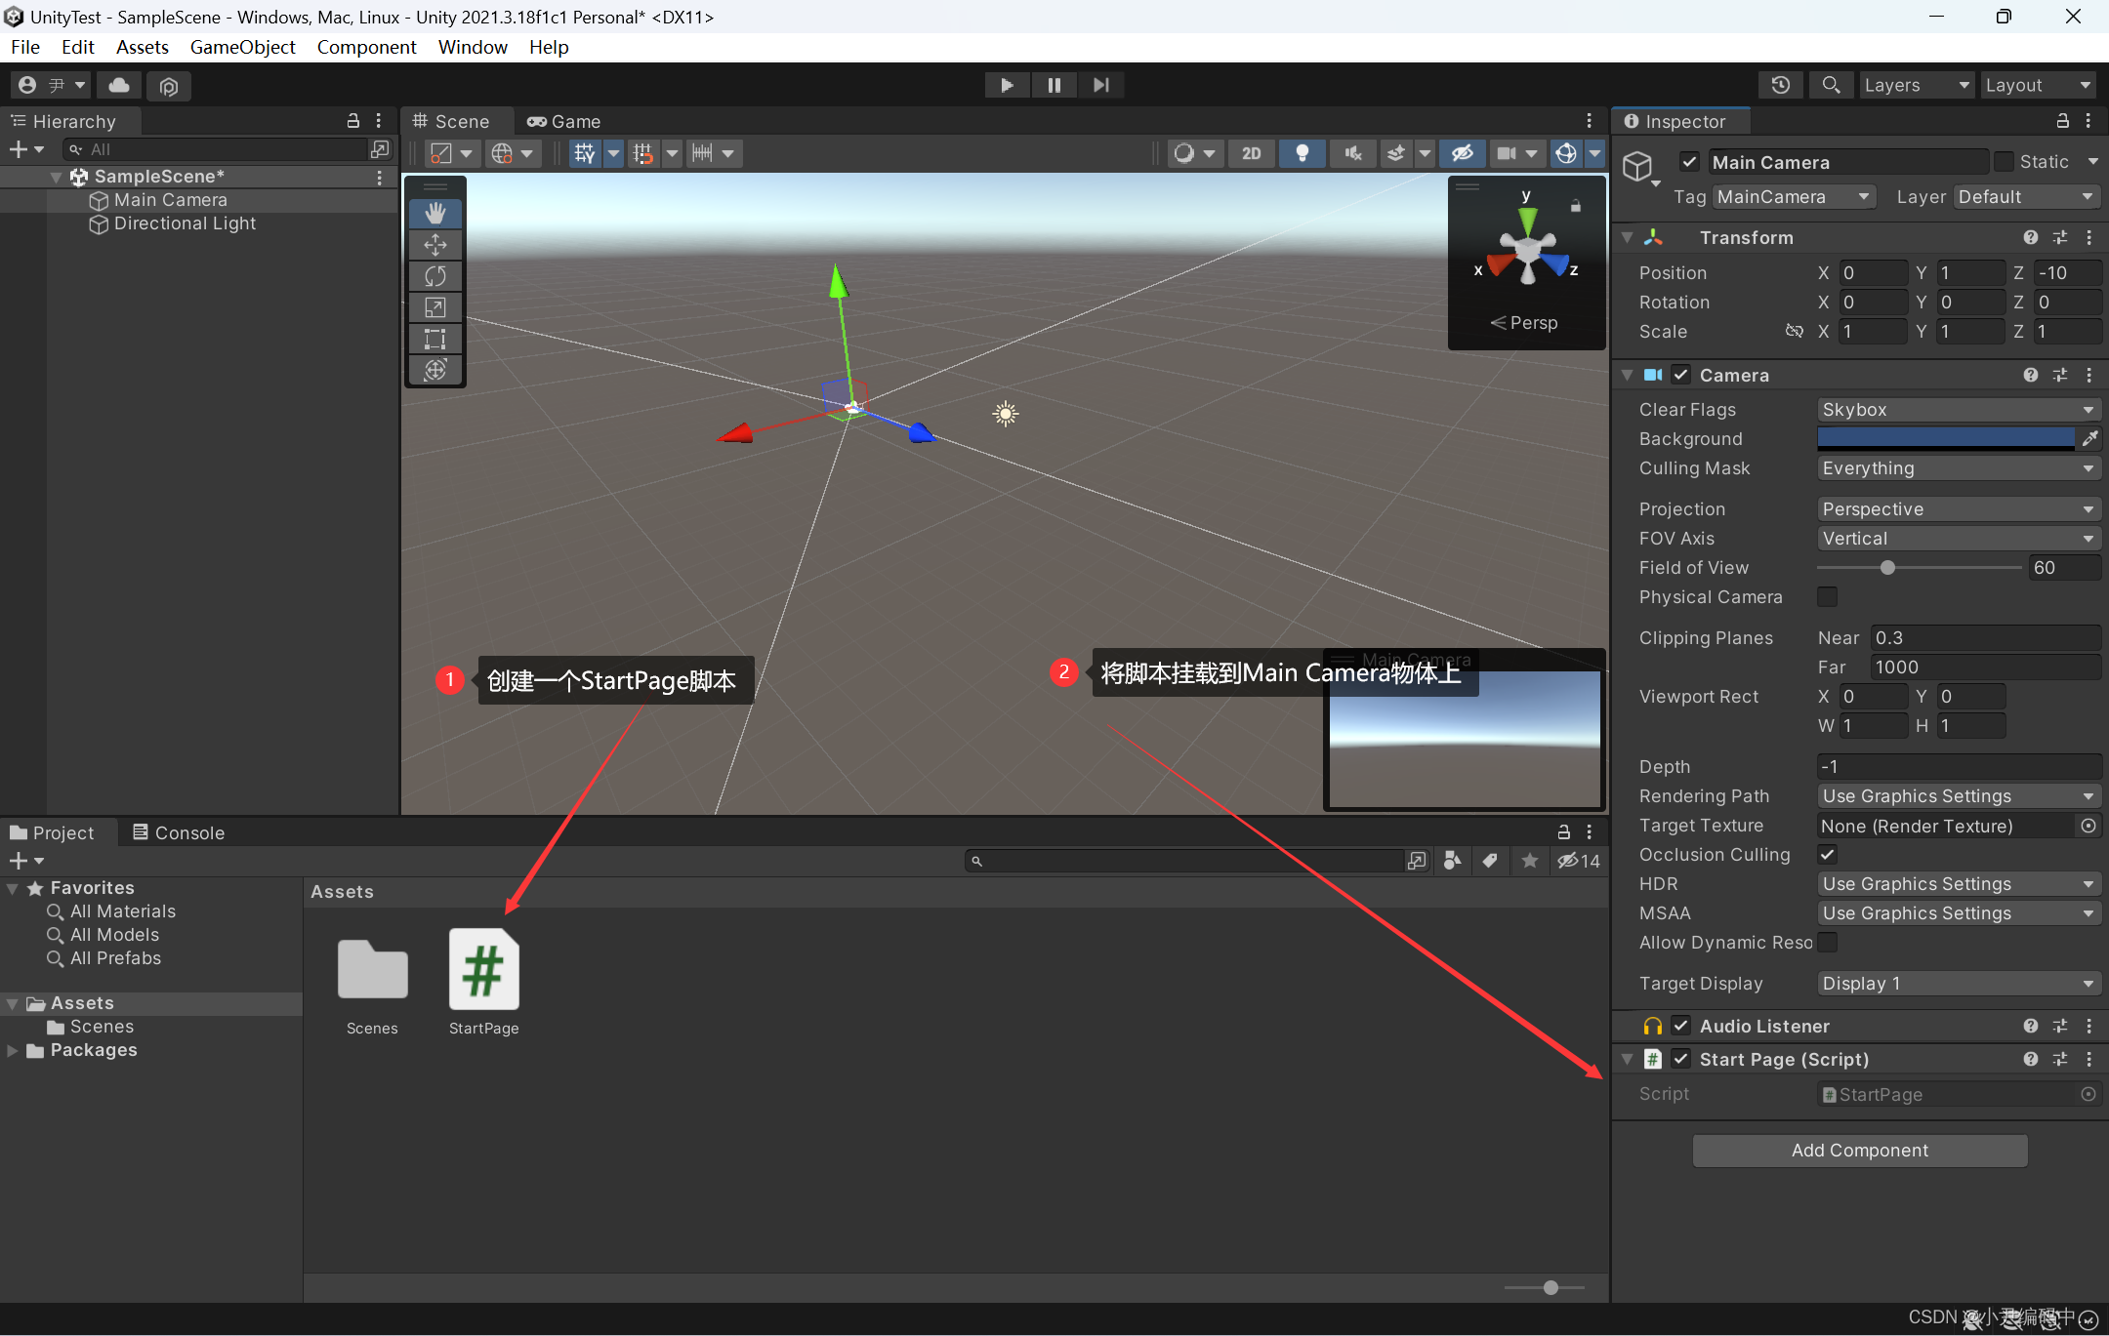This screenshot has height=1336, width=2109.
Task: Open Camera component preset icon
Action: point(2060,375)
